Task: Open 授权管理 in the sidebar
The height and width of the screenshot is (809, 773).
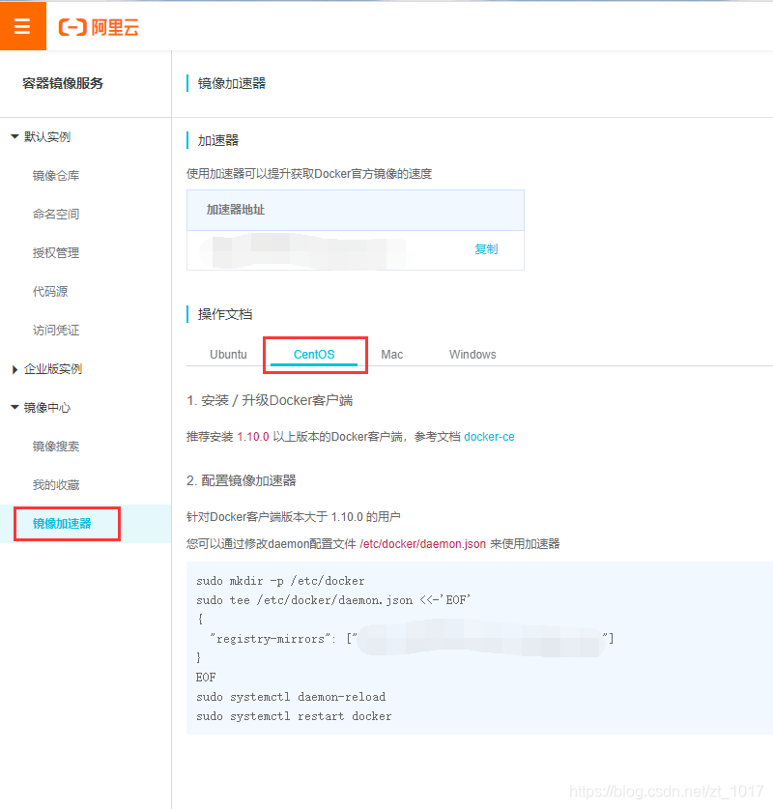Action: point(56,253)
